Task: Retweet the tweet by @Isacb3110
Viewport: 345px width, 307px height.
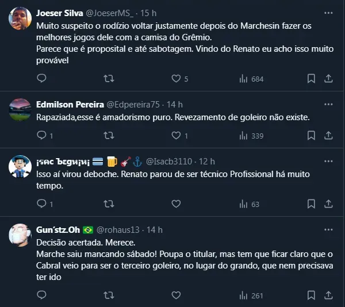Action: (108, 204)
